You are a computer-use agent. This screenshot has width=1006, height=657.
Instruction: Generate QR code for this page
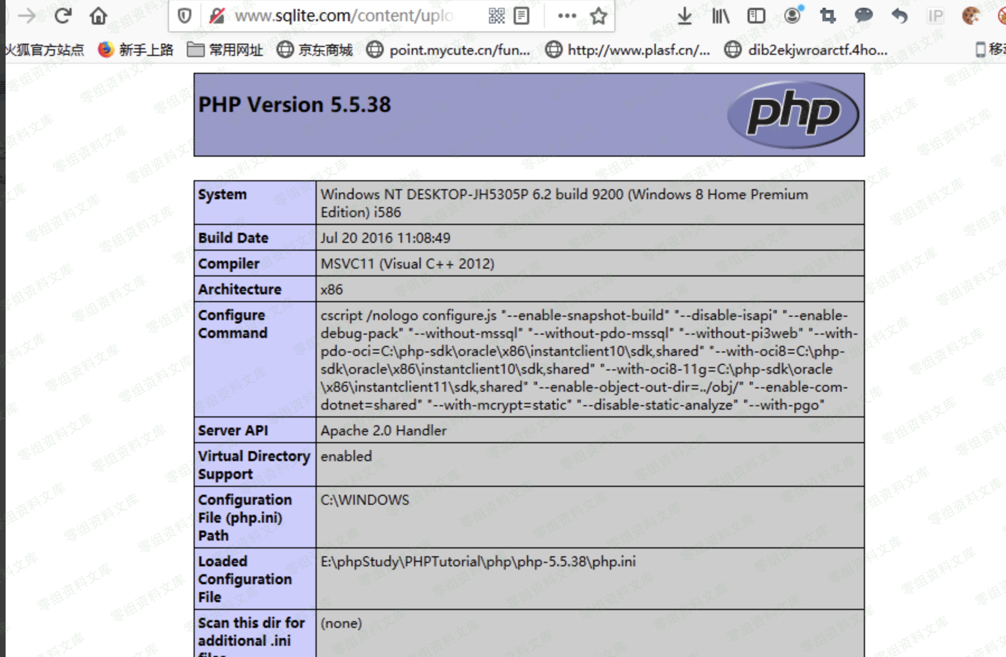coord(496,16)
